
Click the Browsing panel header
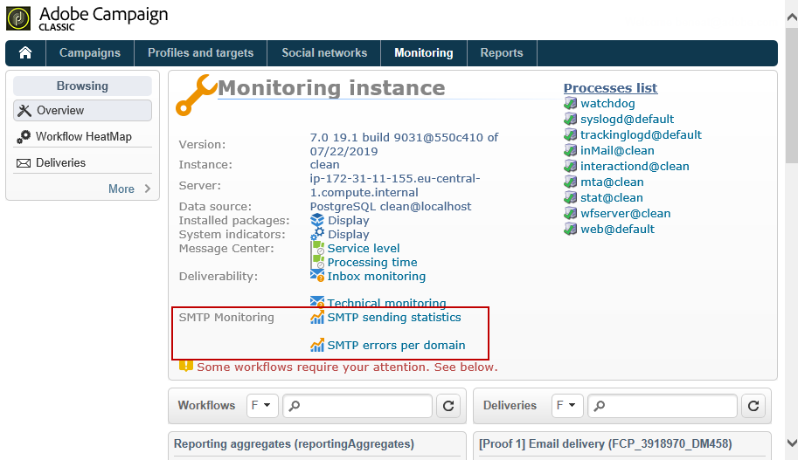pyautogui.click(x=82, y=86)
